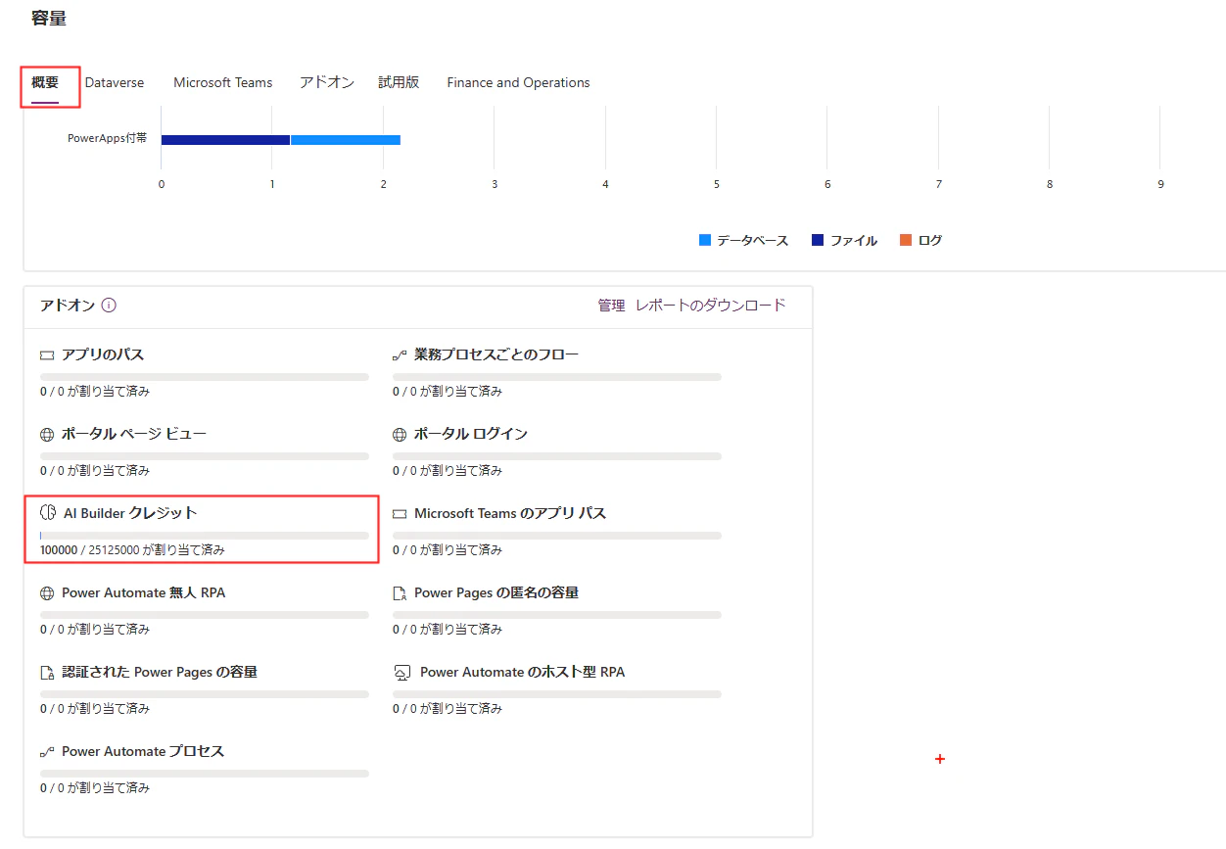Click the Power Automate プロセス title
1226x849 pixels.
143,751
